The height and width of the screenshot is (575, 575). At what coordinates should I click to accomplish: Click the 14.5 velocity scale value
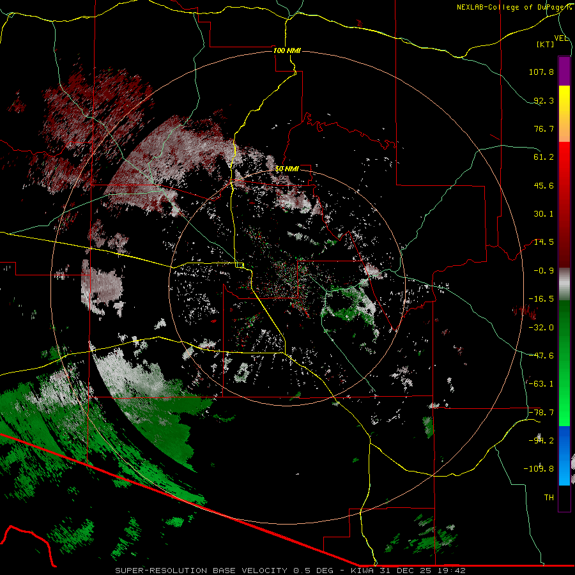[x=544, y=242]
